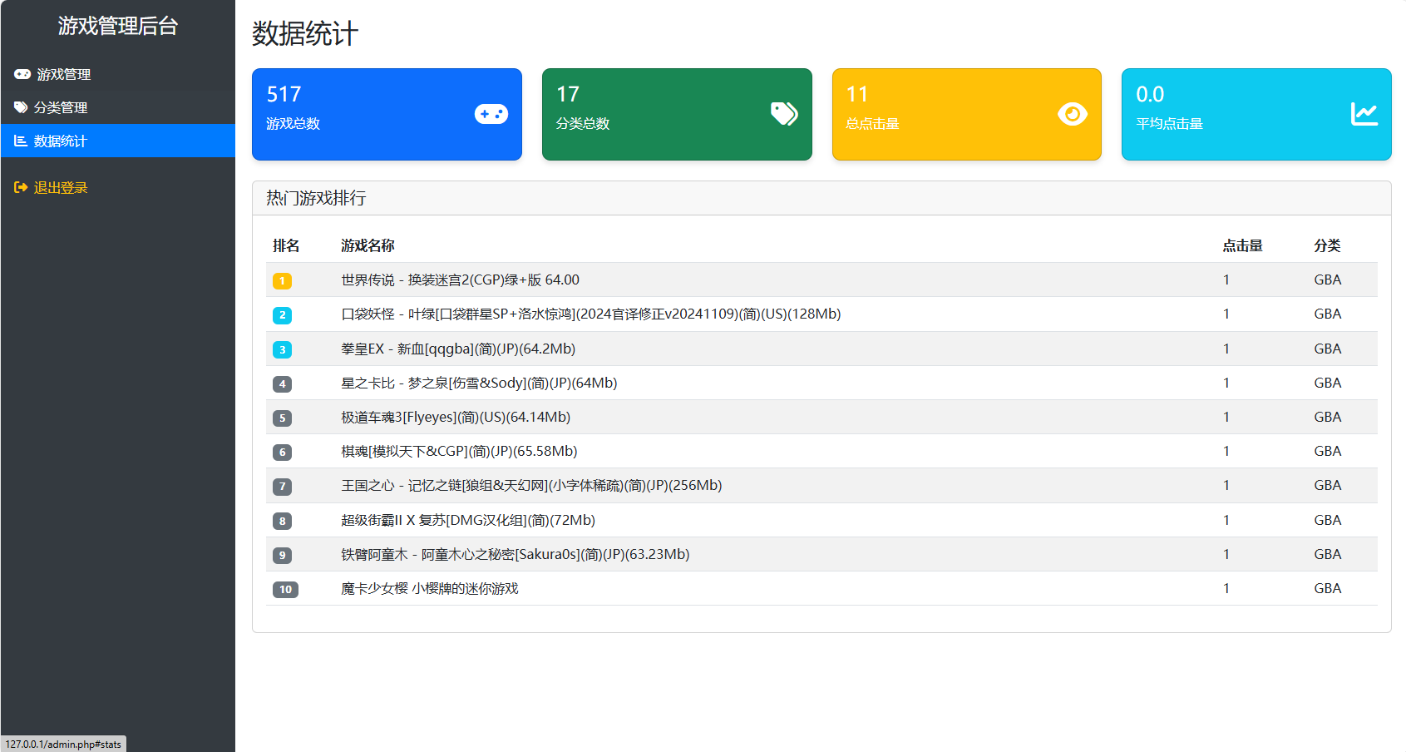Select the game name 口袋妖怪 - 叶绿
This screenshot has width=1406, height=752.
pyautogui.click(x=589, y=314)
